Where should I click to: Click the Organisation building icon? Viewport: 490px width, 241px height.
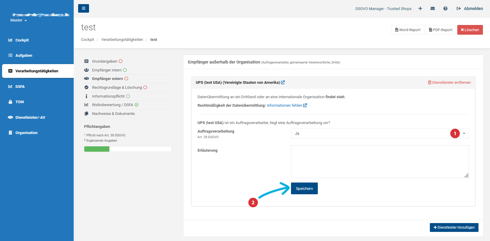point(10,133)
